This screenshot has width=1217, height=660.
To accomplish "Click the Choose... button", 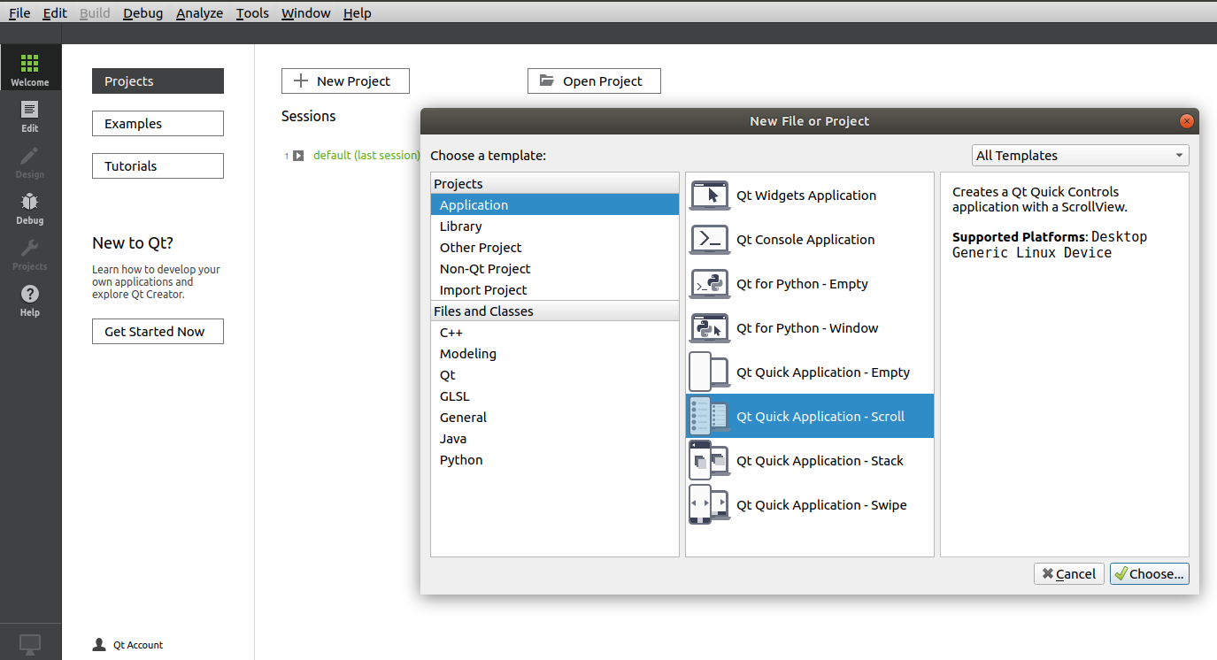I will click(x=1149, y=574).
